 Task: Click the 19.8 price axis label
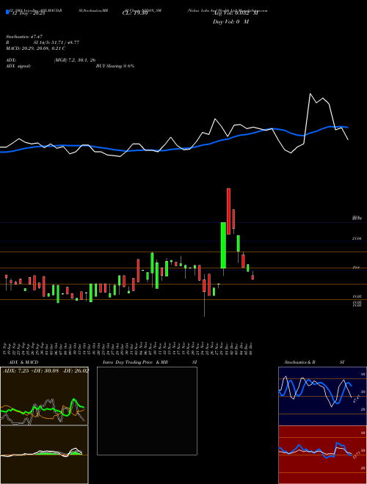[x=356, y=268]
